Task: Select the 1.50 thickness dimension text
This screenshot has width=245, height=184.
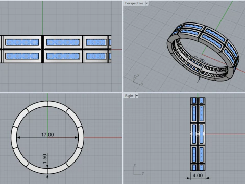Action: [45, 159]
